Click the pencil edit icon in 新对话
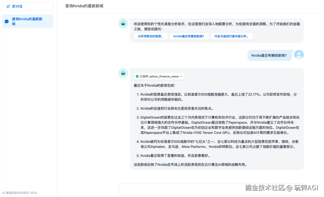This screenshot has width=324, height=197. click(x=8, y=6)
